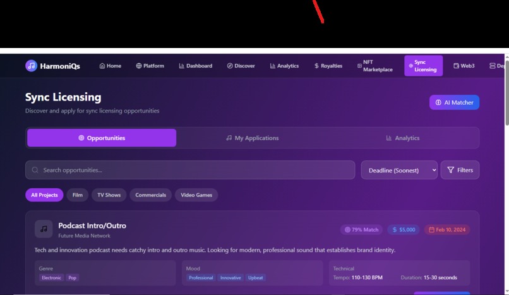Click the Sync Licensing page heading
Screen dimensions: 509x295
[x=63, y=97]
